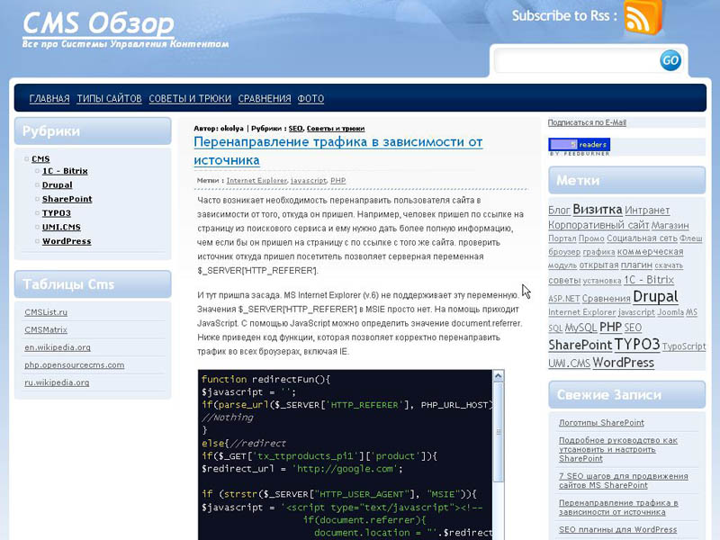720x540 pixels.
Task: Click the Internet Explorer tag under title
Action: (x=256, y=181)
